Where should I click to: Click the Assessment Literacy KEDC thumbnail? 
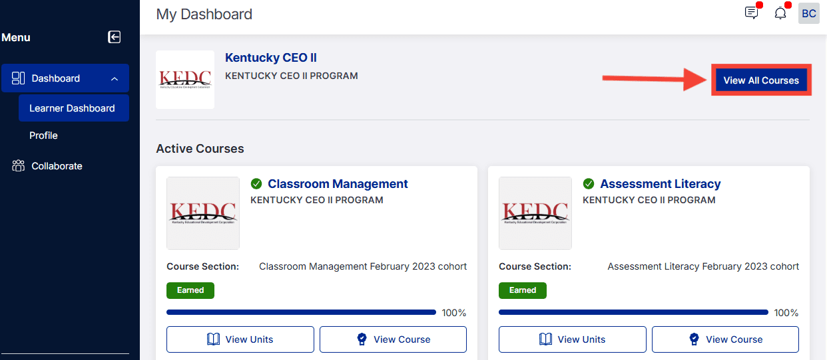click(535, 213)
